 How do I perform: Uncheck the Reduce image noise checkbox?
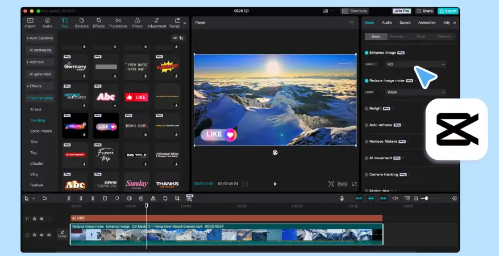click(x=367, y=80)
